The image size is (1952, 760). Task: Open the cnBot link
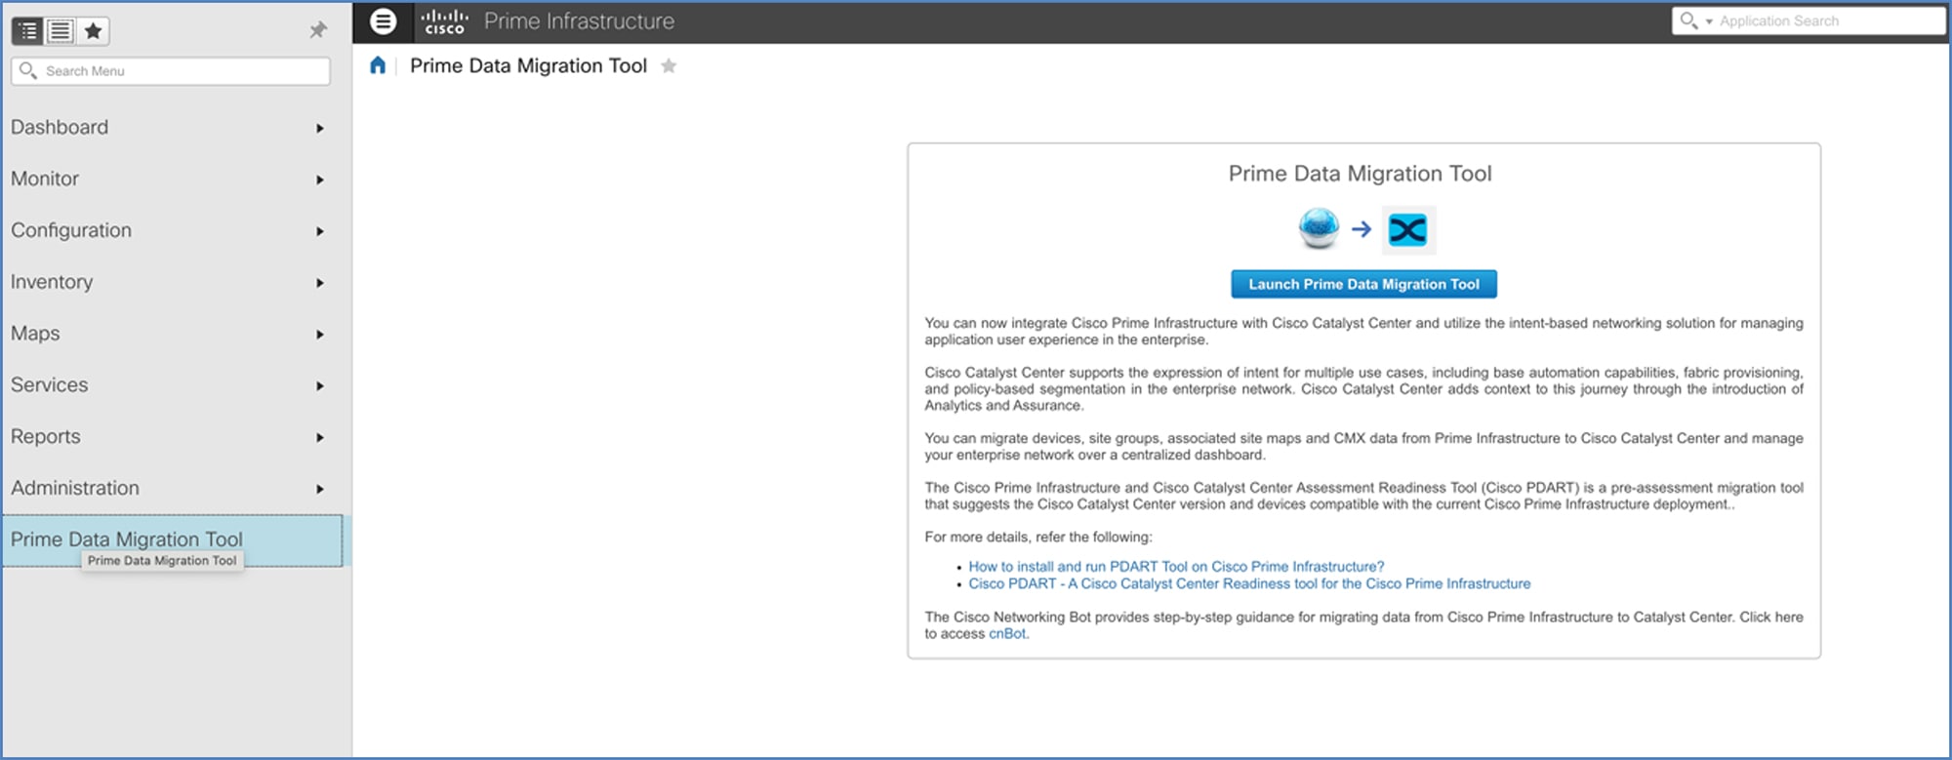click(1007, 633)
